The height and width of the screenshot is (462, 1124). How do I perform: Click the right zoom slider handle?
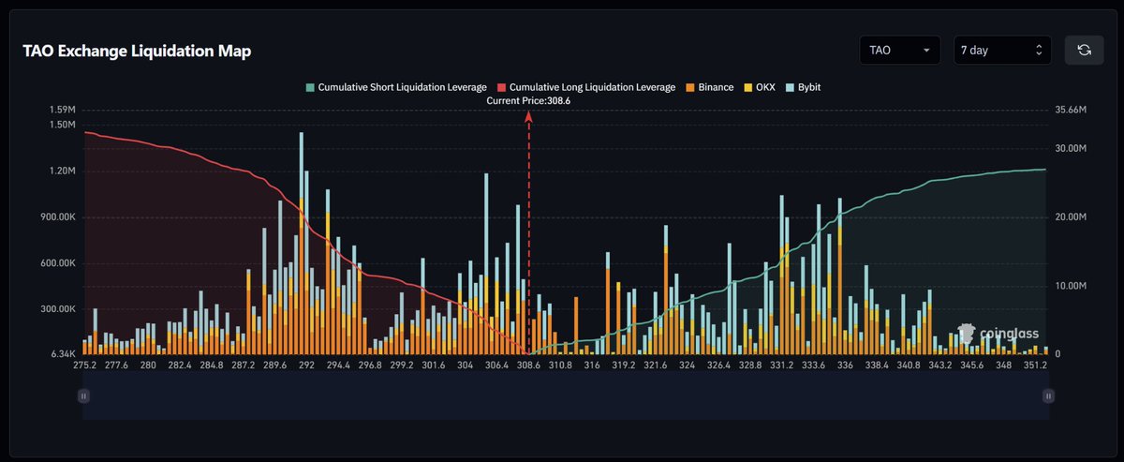point(1048,396)
